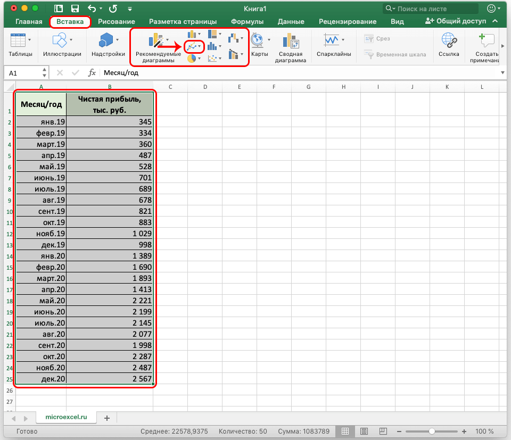The width and height of the screenshot is (511, 440).
Task: Click the Временная шкала timeline icon
Action: point(369,54)
